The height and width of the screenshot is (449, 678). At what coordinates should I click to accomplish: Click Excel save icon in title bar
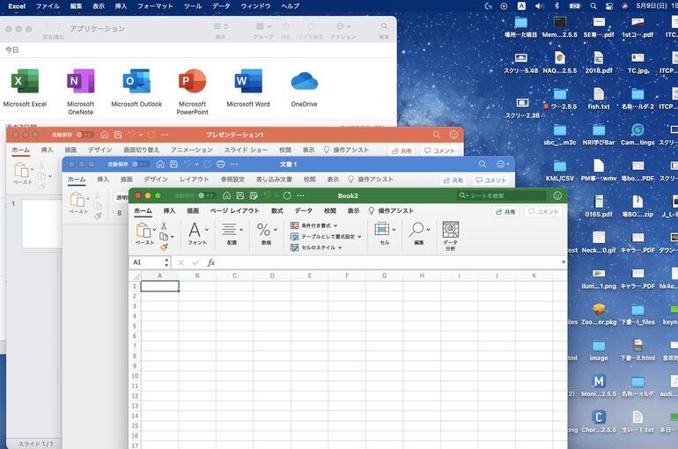point(240,195)
